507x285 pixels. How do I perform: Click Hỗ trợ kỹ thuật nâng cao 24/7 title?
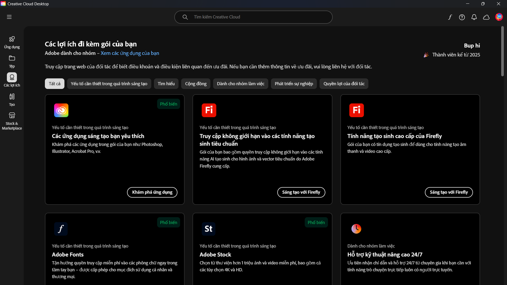tap(385, 255)
